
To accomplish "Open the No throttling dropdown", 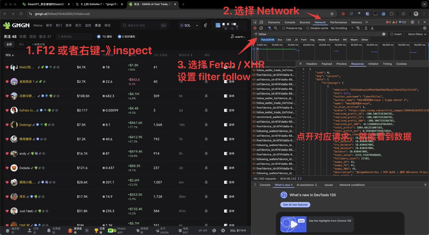I will [x=339, y=28].
